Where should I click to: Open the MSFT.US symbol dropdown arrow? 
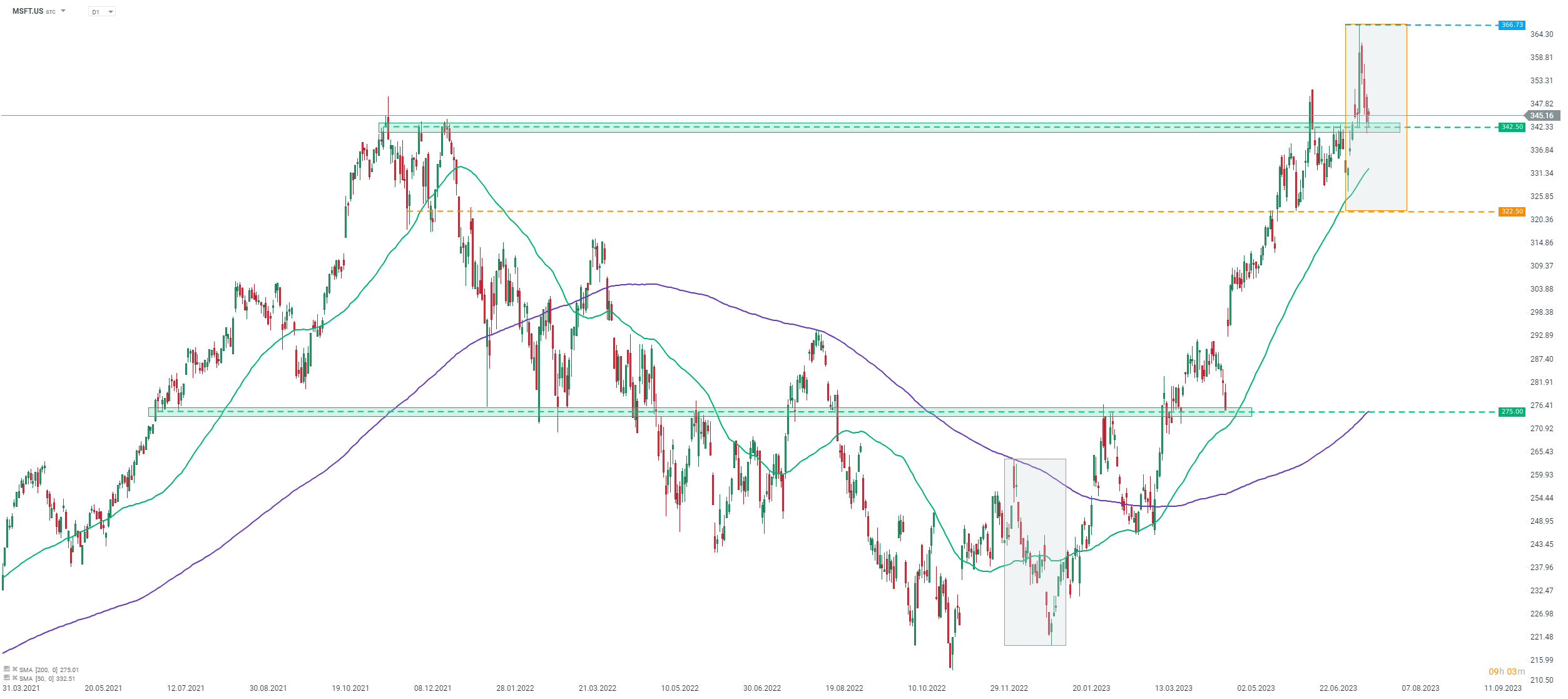(x=63, y=11)
